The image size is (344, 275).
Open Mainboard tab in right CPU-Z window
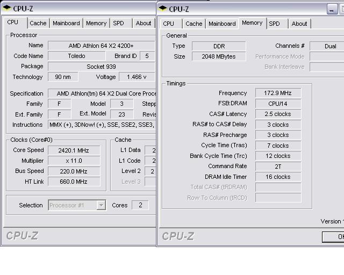[222, 24]
